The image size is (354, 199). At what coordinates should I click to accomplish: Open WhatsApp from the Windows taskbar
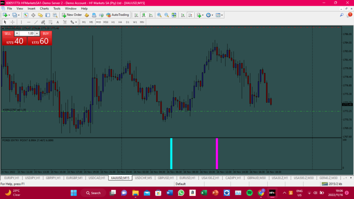[x=181, y=193]
